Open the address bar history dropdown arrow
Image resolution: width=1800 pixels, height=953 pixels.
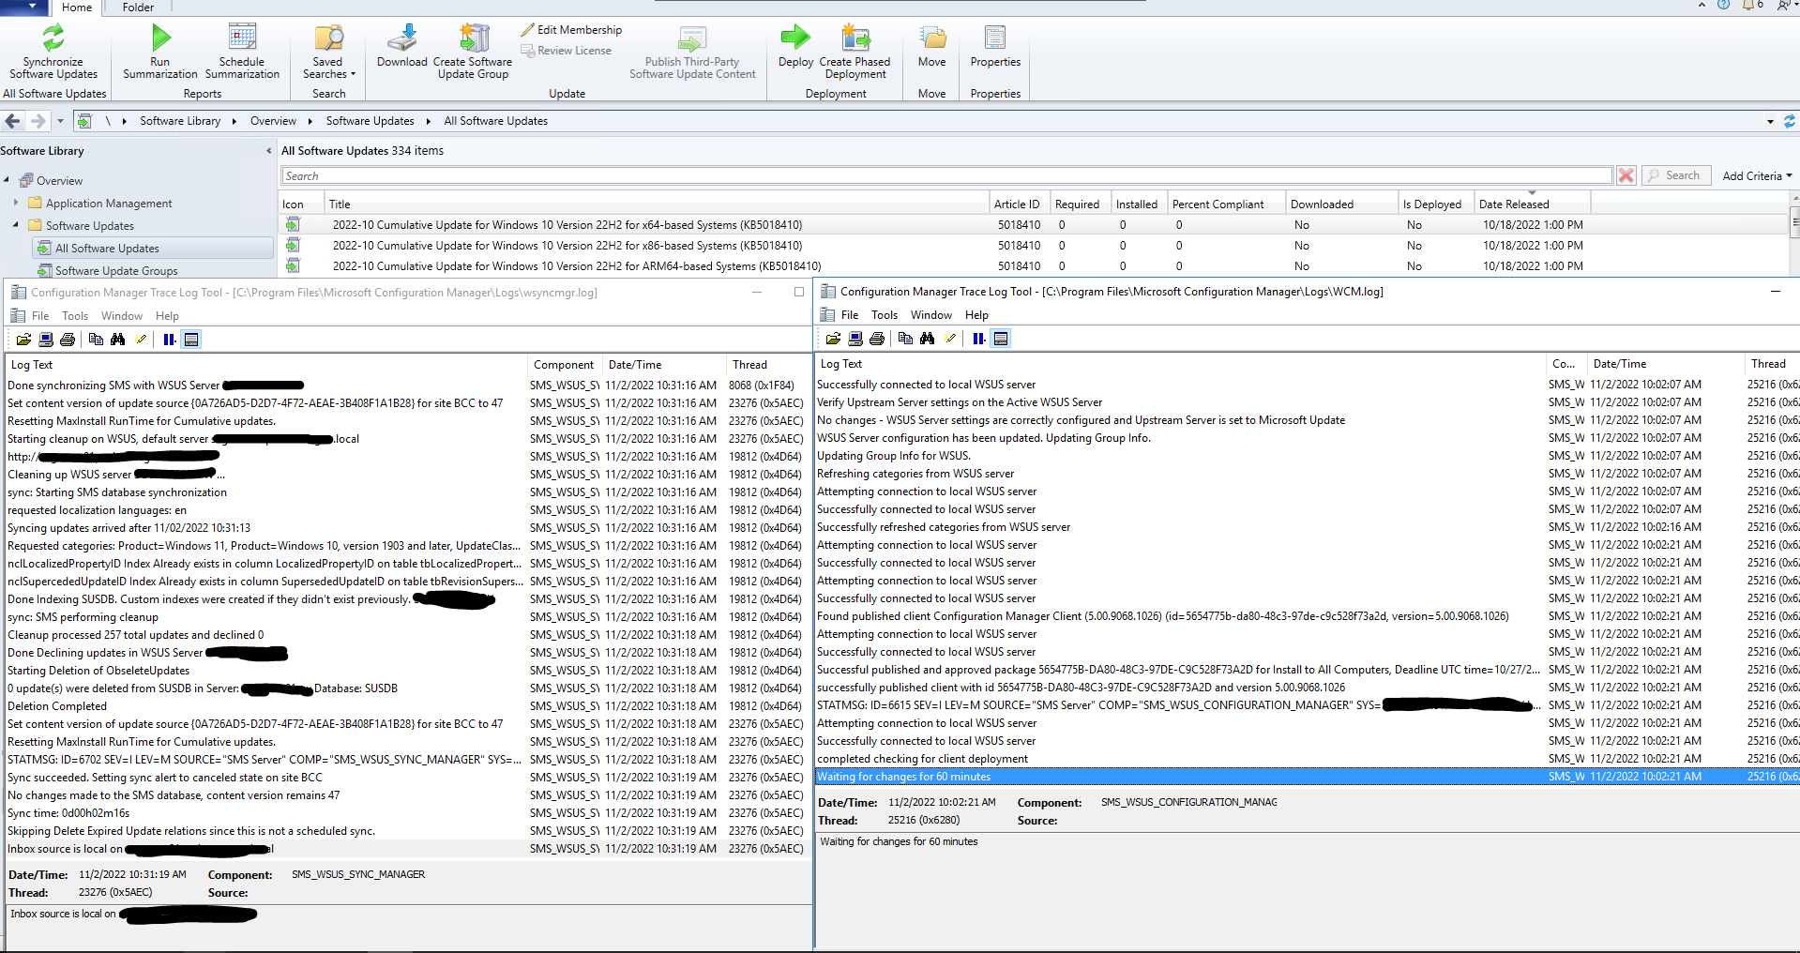(x=1770, y=121)
